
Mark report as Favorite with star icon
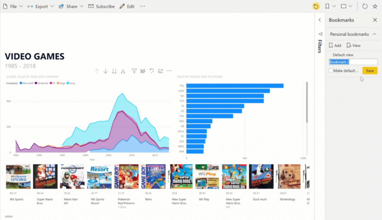click(375, 6)
